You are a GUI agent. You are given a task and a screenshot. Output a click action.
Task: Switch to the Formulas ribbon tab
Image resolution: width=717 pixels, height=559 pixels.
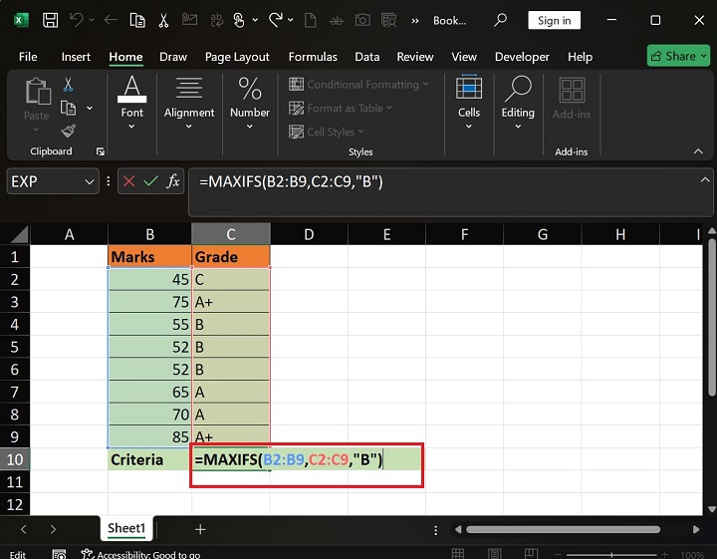pyautogui.click(x=312, y=57)
